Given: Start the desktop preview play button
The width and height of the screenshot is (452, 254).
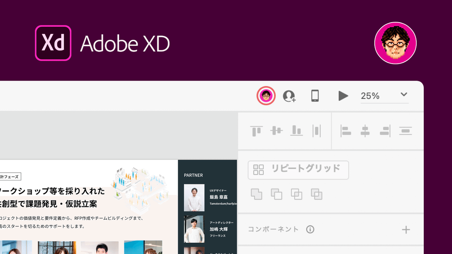Looking at the screenshot, I should (343, 96).
